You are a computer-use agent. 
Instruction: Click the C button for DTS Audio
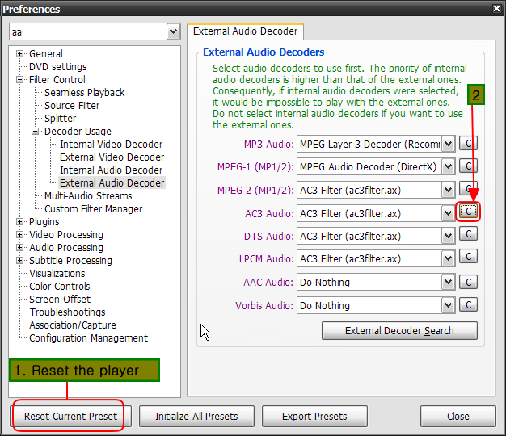tap(468, 234)
